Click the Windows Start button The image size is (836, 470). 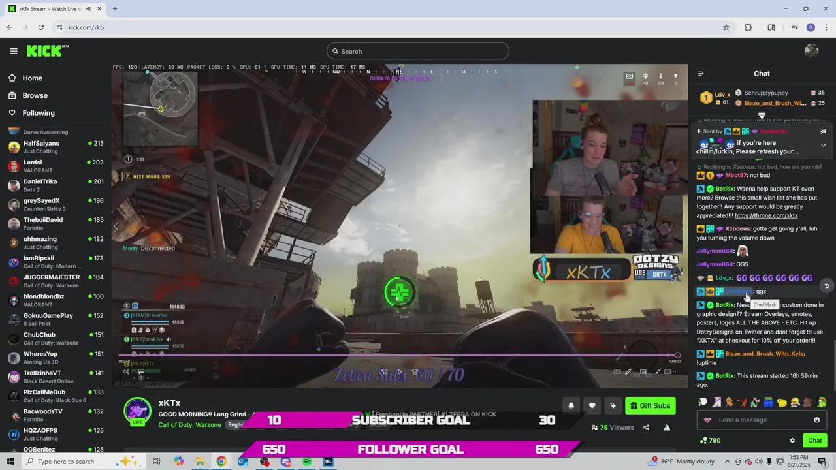coord(10,462)
